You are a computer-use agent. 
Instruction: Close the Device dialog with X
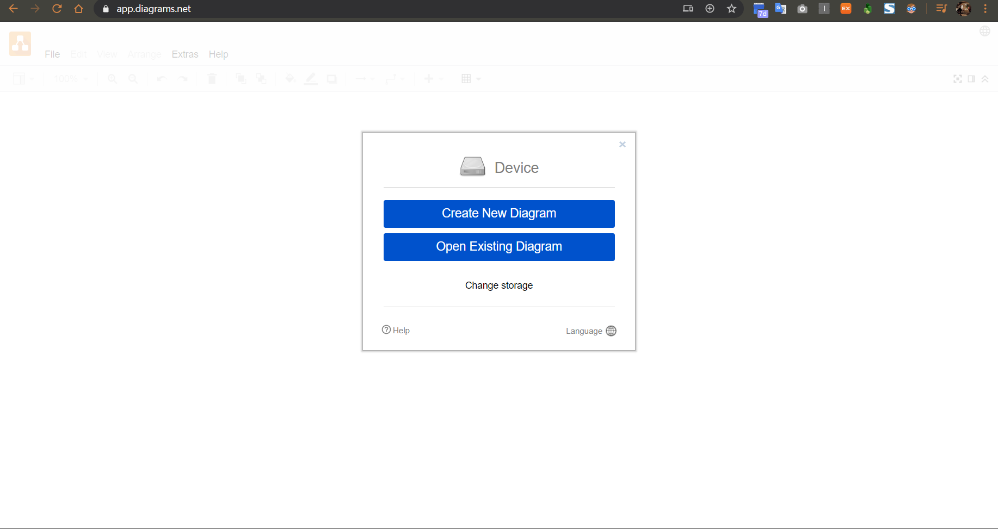pos(623,144)
